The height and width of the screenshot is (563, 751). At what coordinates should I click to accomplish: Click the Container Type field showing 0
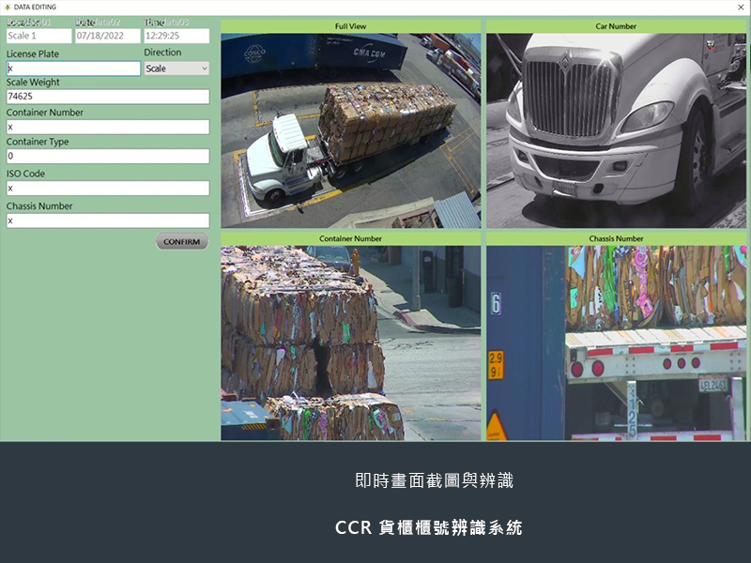(x=104, y=157)
